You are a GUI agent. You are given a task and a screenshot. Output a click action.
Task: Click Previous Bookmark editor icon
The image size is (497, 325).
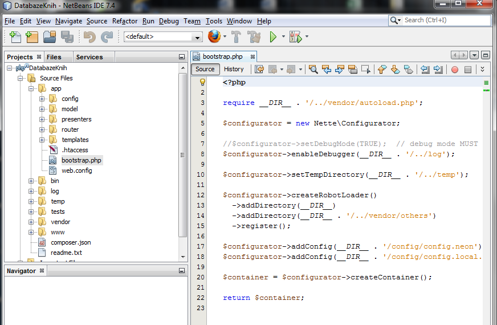[382, 69]
